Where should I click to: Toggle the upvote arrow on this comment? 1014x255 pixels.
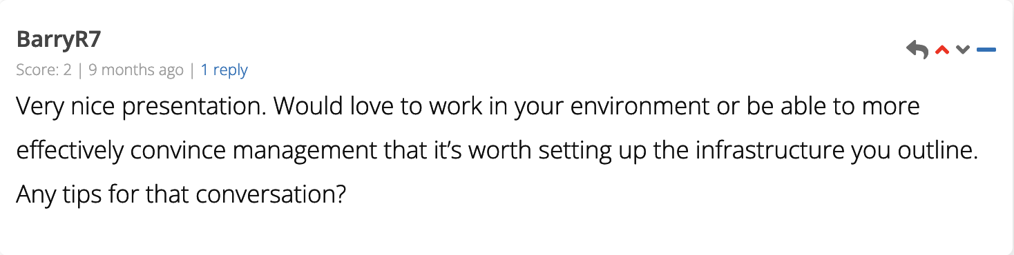(941, 50)
